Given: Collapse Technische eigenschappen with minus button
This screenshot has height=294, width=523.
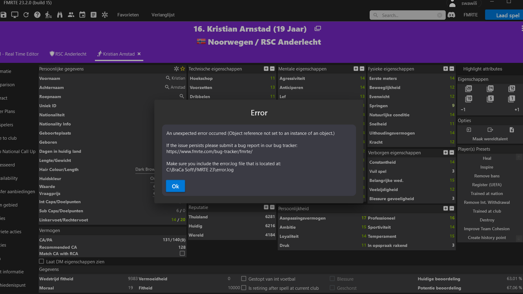Looking at the screenshot, I should point(272,69).
